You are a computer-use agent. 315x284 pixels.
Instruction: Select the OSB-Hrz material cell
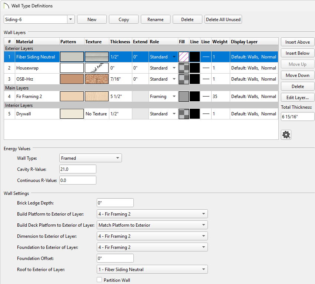[x=37, y=79]
